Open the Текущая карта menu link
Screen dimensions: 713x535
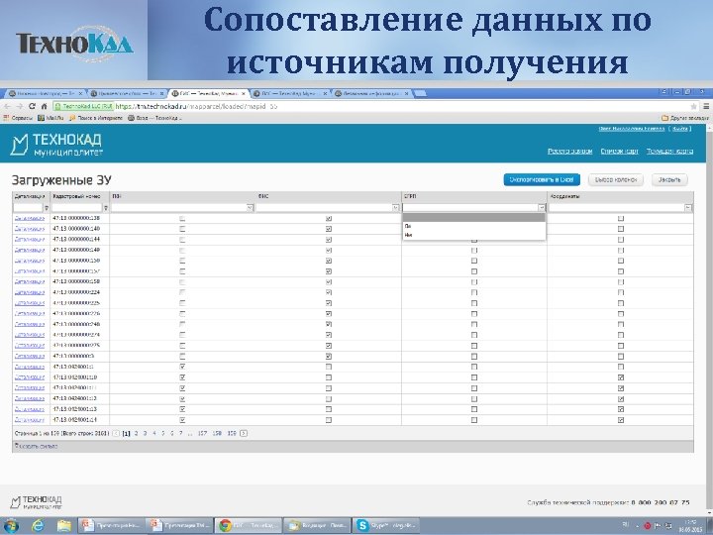point(669,151)
